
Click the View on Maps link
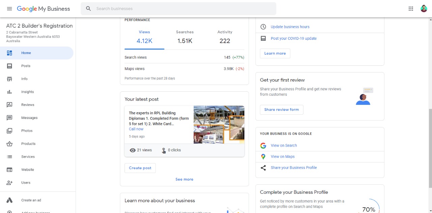282,157
